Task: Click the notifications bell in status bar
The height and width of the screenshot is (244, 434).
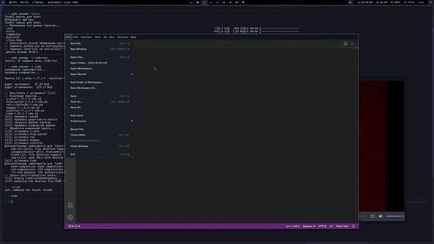Action: [353, 226]
